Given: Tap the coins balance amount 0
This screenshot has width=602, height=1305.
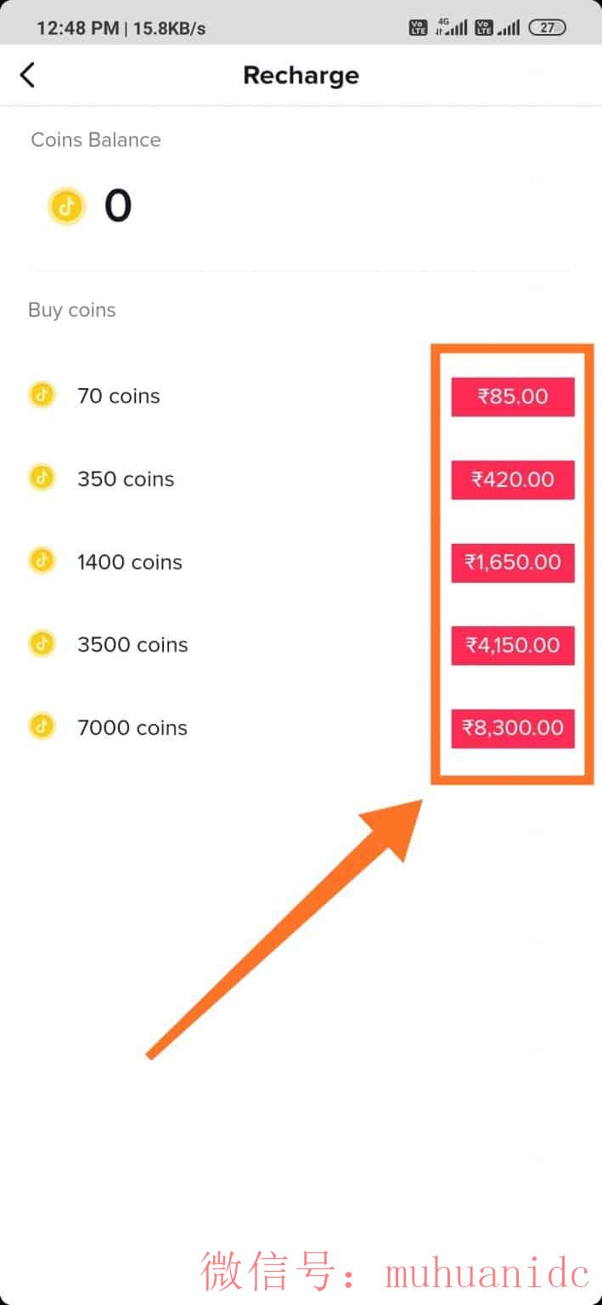Looking at the screenshot, I should [x=118, y=206].
